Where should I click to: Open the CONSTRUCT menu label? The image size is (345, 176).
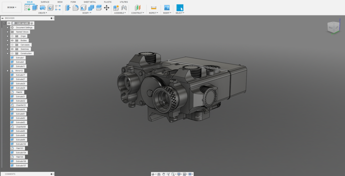(137, 13)
